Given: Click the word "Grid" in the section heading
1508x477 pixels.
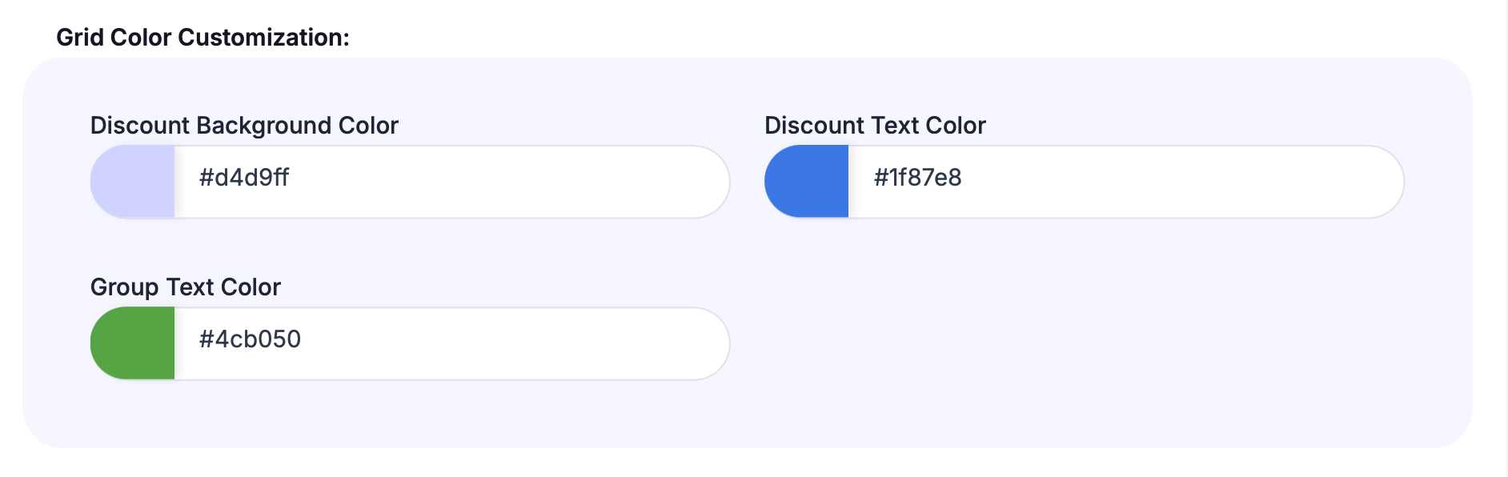Looking at the screenshot, I should [x=79, y=38].
